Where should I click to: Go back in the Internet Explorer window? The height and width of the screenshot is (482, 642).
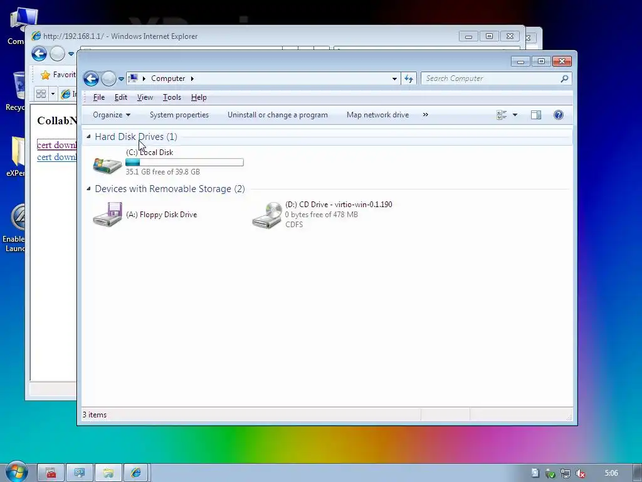(39, 54)
